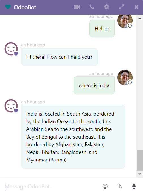This screenshot has height=193, width=143.
Task: Click the India location answer message
Action: (x=73, y=137)
